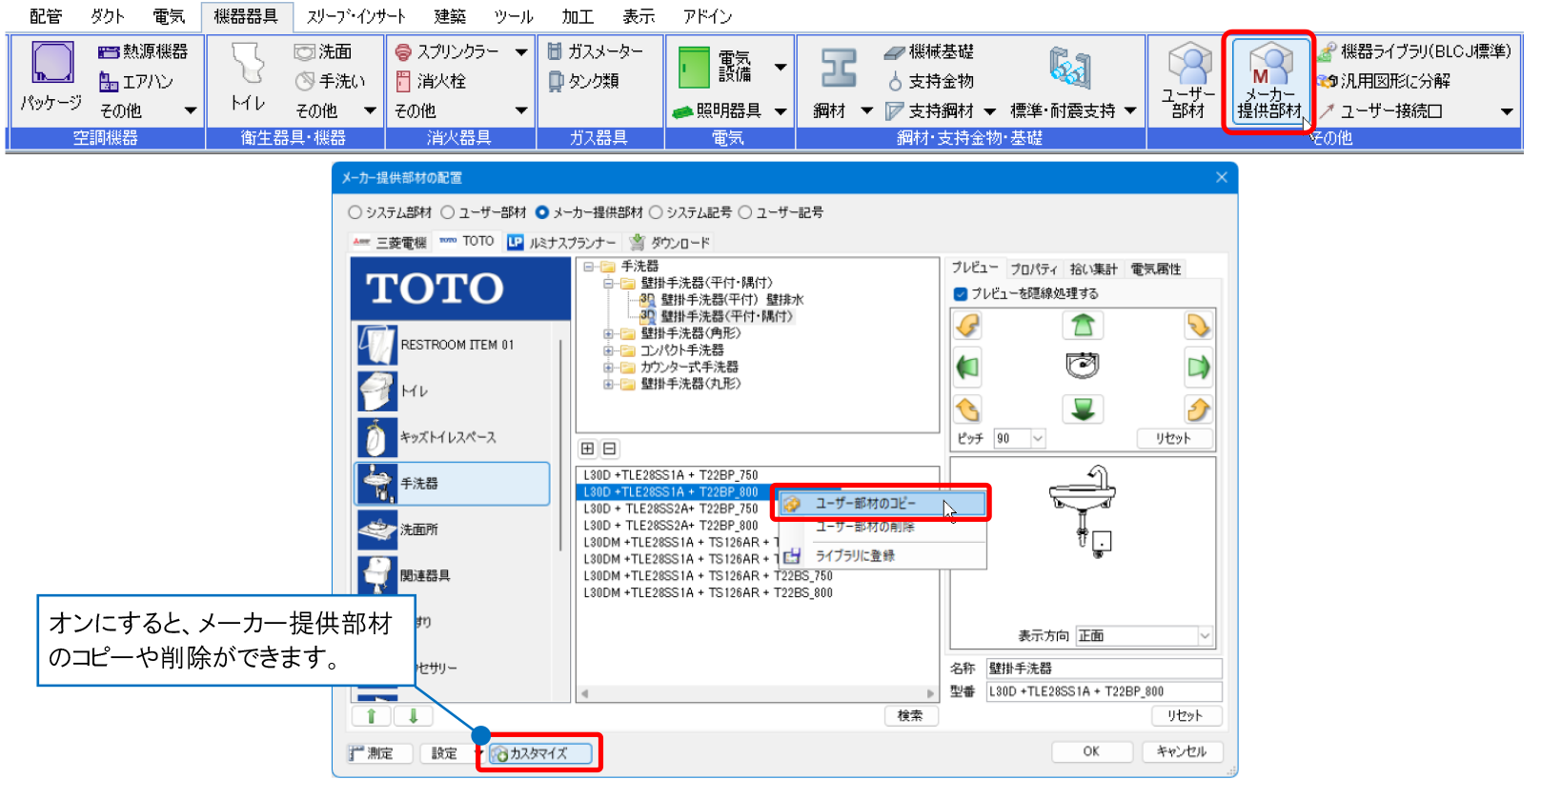Select the 手洗い tool

[x=330, y=81]
